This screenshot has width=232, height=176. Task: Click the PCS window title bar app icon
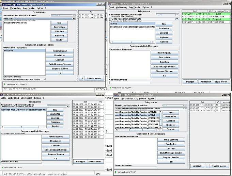(x=116, y=94)
